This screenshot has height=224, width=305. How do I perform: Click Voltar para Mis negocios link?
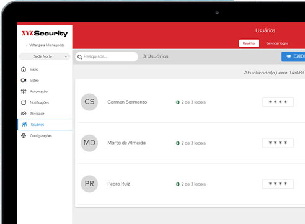[x=45, y=45]
